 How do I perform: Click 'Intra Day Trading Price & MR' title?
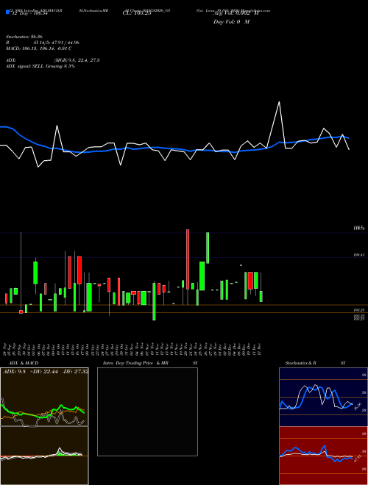click(x=135, y=363)
